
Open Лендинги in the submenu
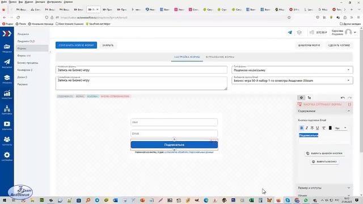click(x=23, y=34)
